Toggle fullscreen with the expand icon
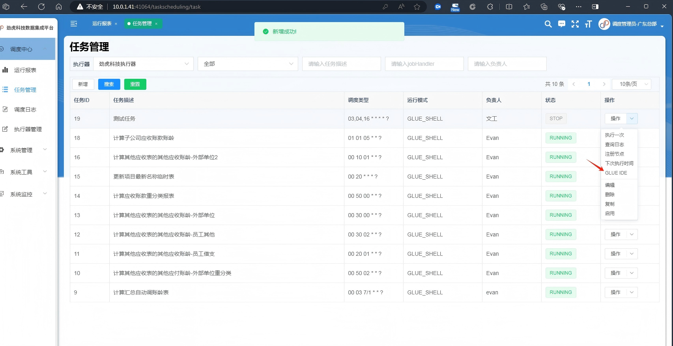Screen dimensions: 673x346 point(575,24)
